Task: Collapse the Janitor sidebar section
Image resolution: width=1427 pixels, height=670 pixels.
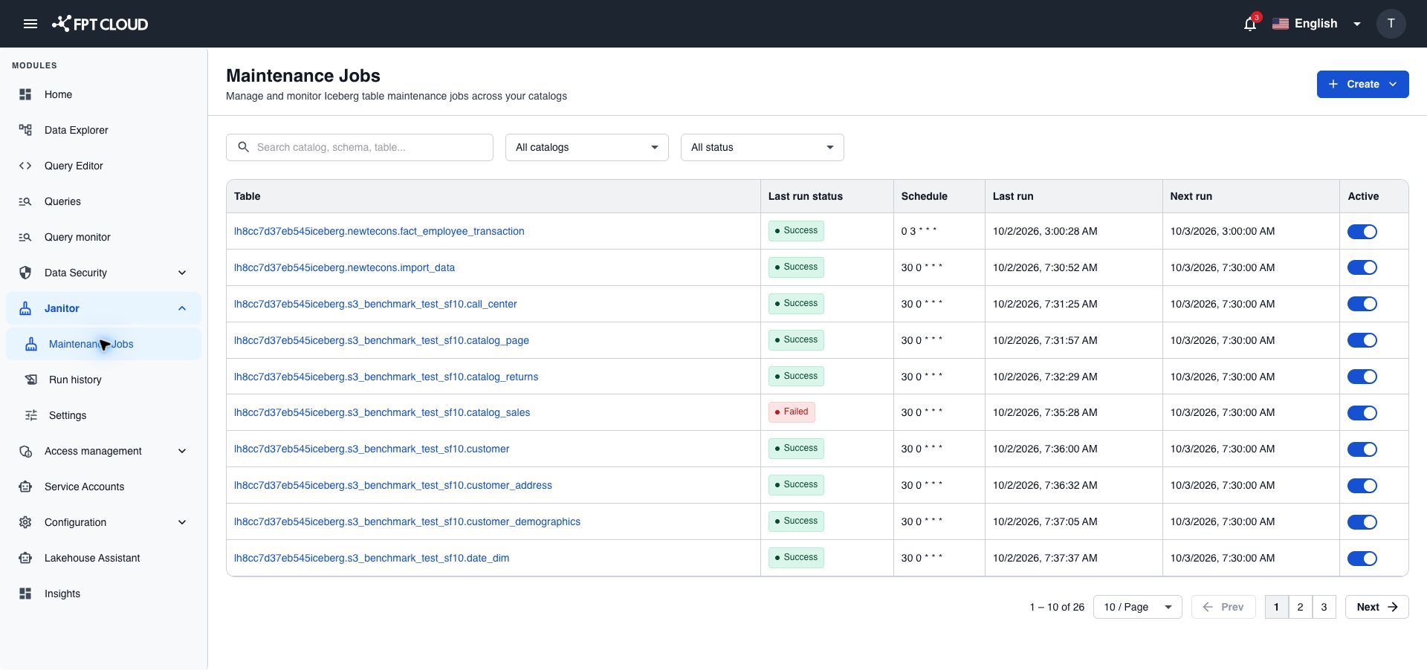Action: click(182, 308)
